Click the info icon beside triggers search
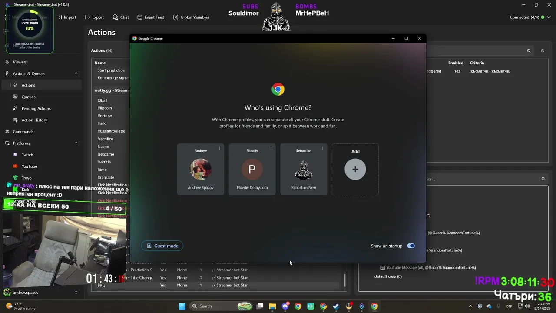Image resolution: width=556 pixels, height=313 pixels. tap(543, 51)
